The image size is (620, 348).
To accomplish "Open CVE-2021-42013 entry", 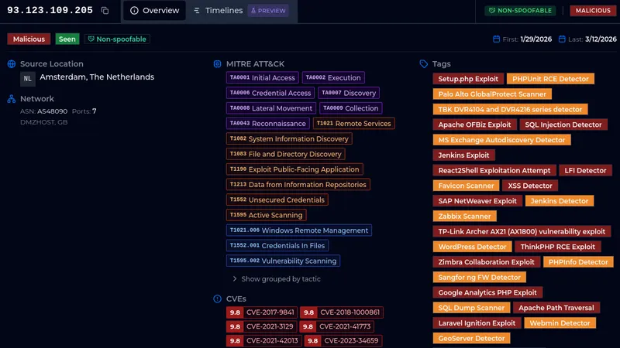I will (x=264, y=340).
